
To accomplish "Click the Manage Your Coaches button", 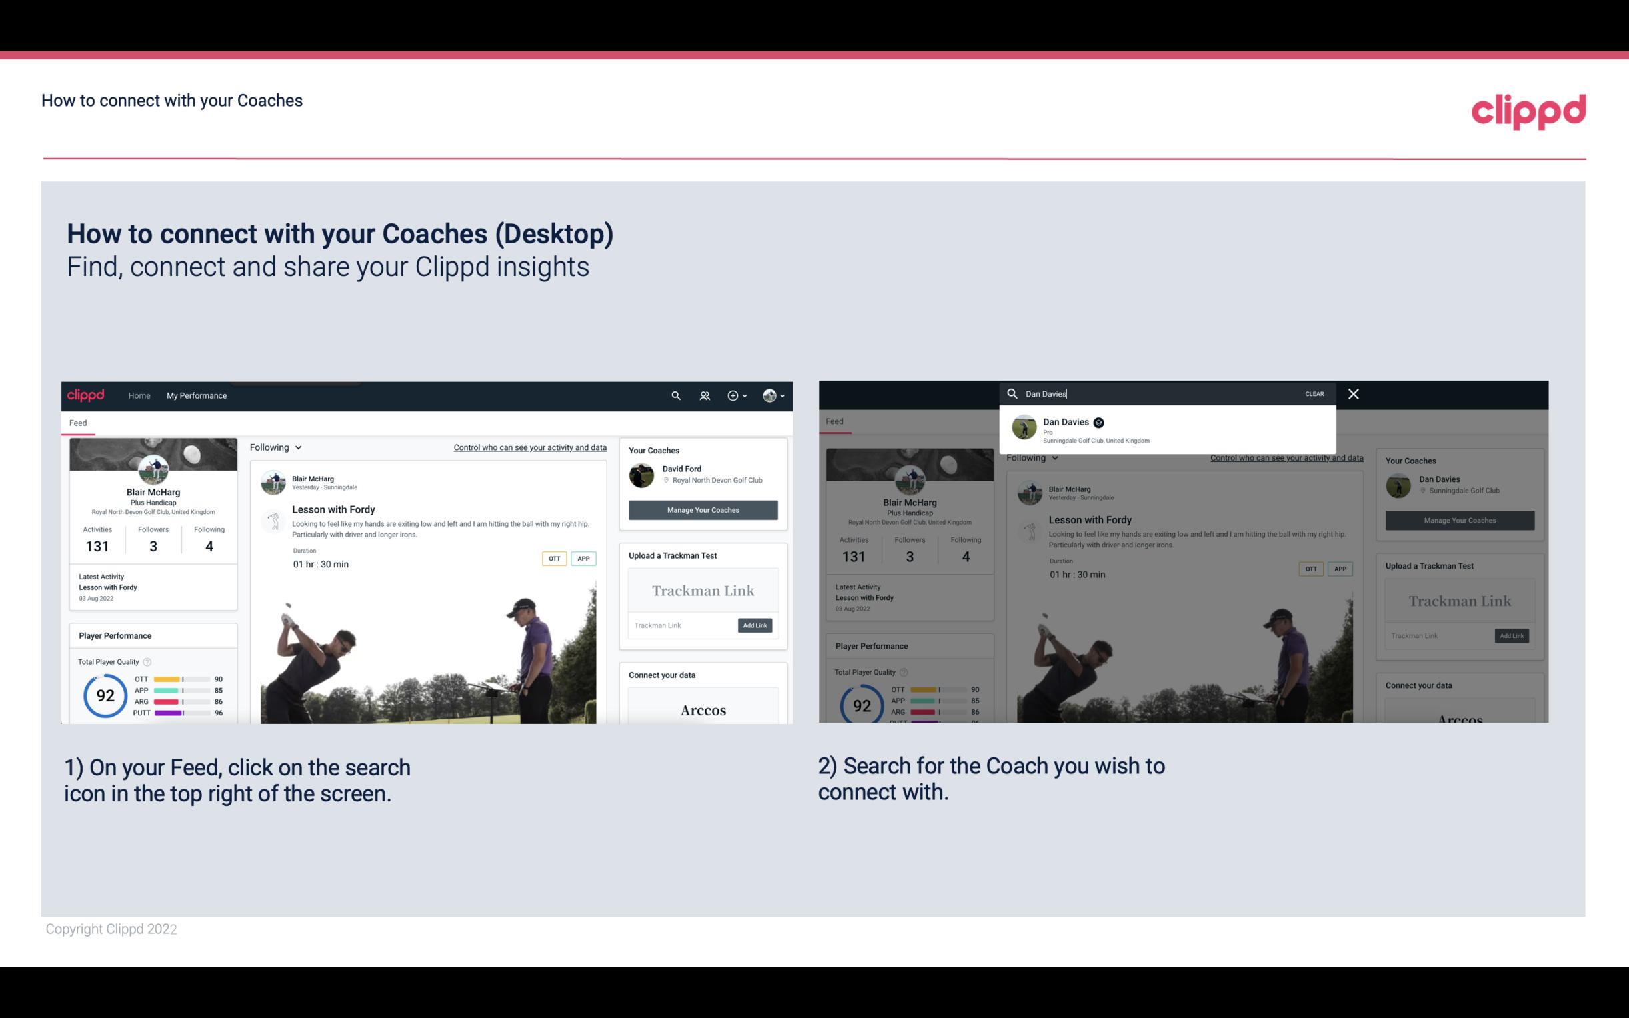I will coord(703,509).
